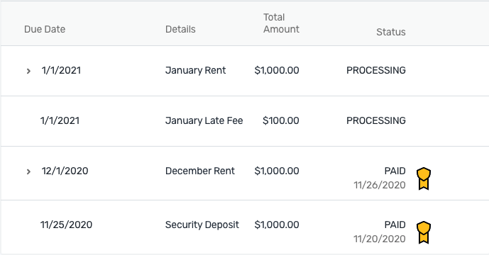This screenshot has width=489, height=255.
Task: Select the December Rent details text
Action: point(200,171)
